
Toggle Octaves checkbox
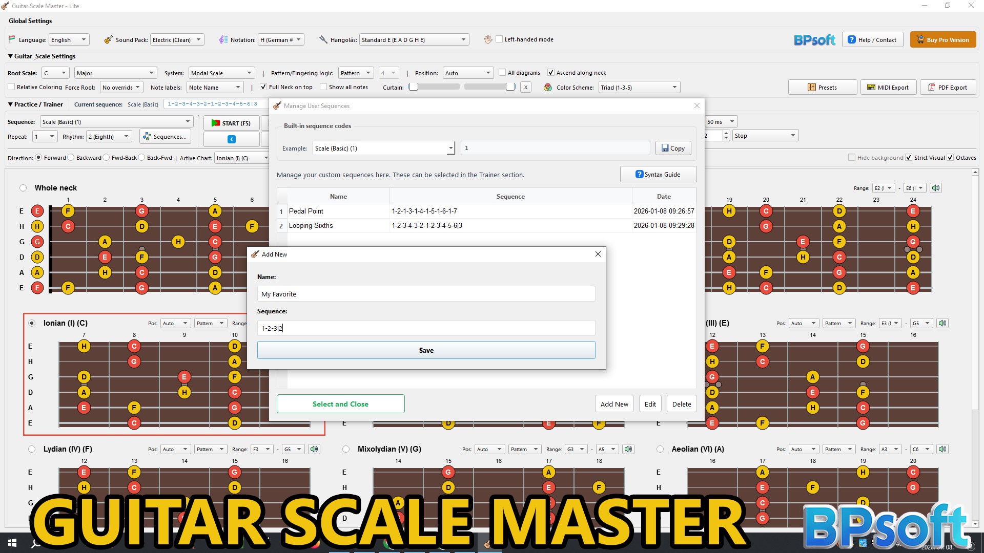click(950, 158)
